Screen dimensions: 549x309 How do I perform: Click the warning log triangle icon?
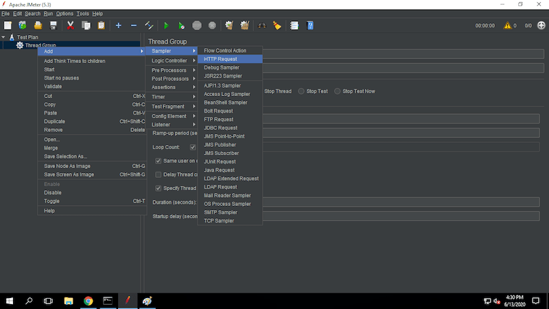(x=507, y=25)
